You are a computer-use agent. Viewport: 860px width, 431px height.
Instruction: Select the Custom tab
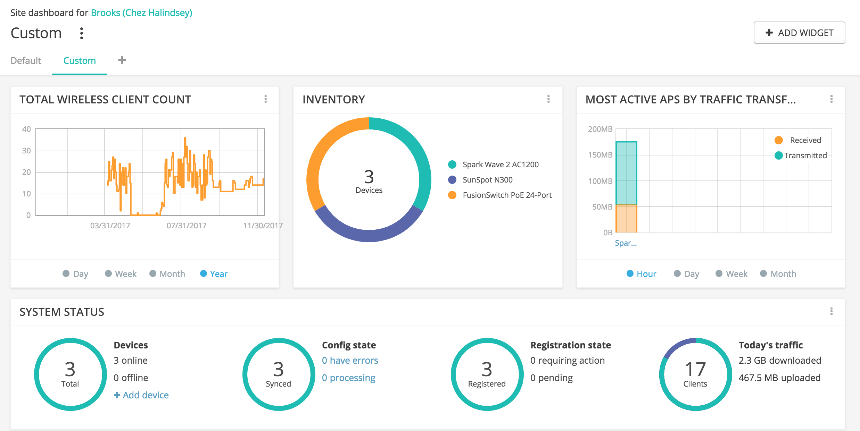(x=80, y=60)
